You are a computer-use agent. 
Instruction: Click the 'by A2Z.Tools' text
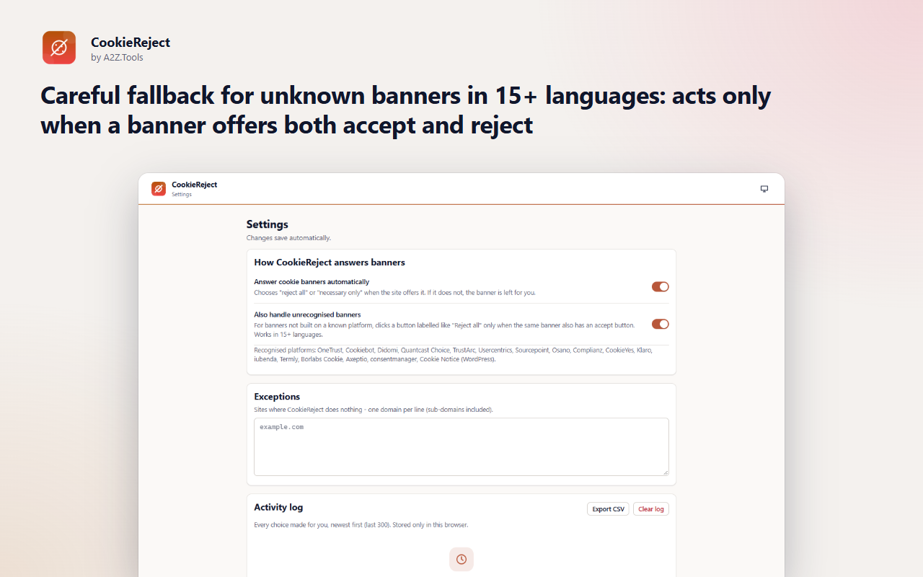pos(117,58)
